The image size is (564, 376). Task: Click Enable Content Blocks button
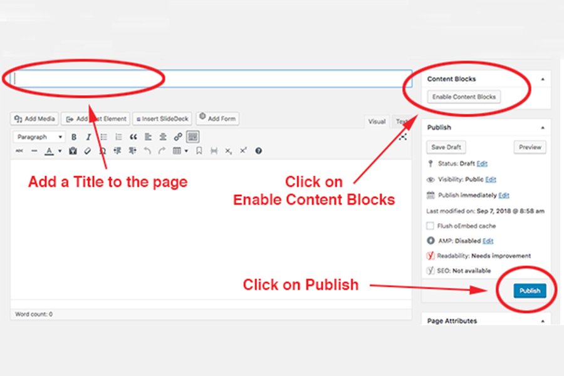click(464, 97)
